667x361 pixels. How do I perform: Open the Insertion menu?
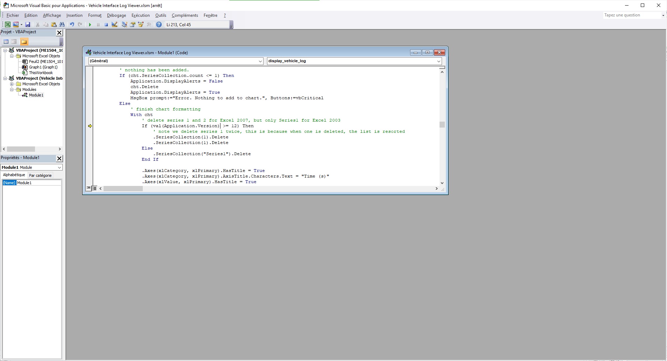[75, 15]
